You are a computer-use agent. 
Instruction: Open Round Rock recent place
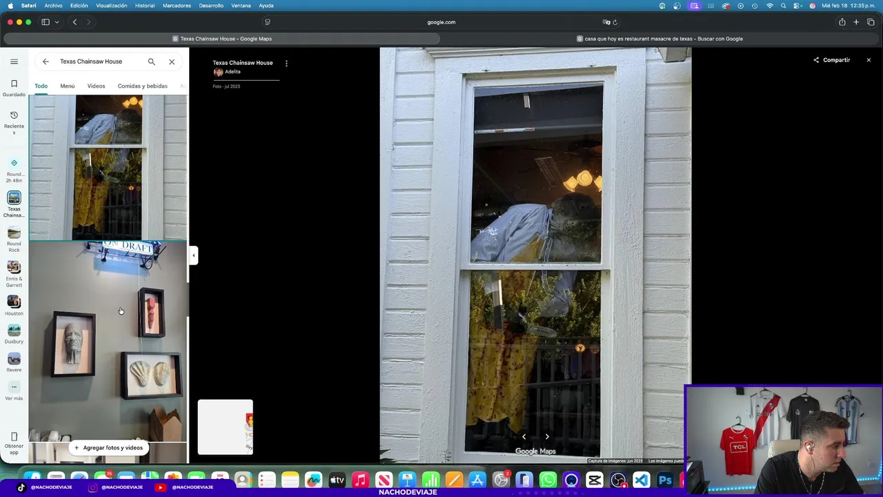(x=14, y=240)
